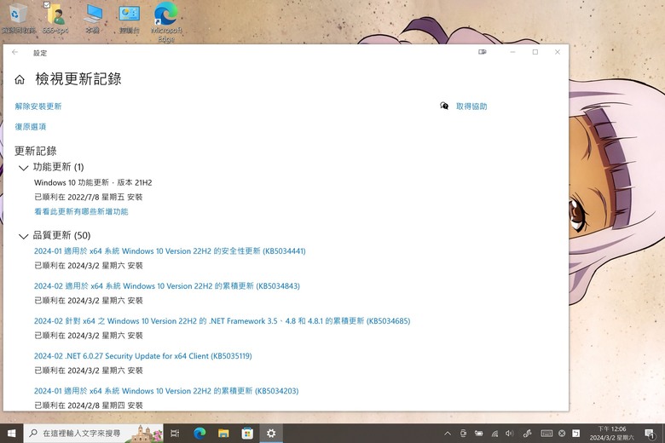Click the 檢視更新記錄 page title

(x=78, y=79)
